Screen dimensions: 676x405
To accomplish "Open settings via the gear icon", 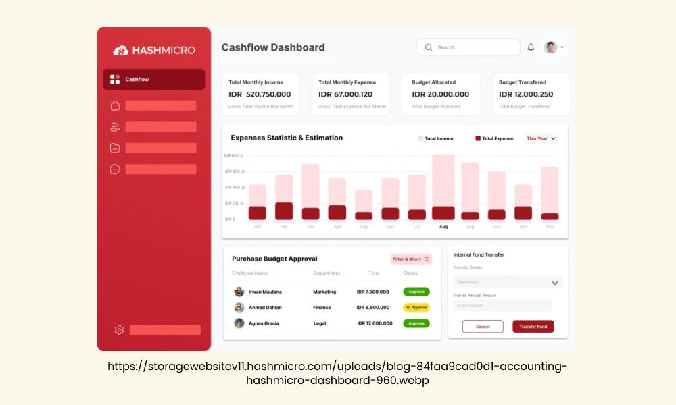I will tap(120, 329).
